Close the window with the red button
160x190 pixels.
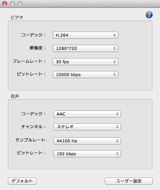coord(5,4)
